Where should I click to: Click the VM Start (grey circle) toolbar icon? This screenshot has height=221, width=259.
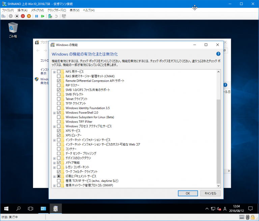[11, 16]
